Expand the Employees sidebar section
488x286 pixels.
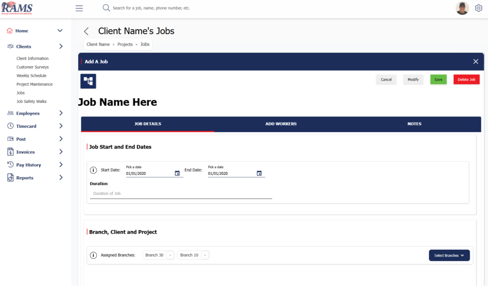click(x=61, y=113)
